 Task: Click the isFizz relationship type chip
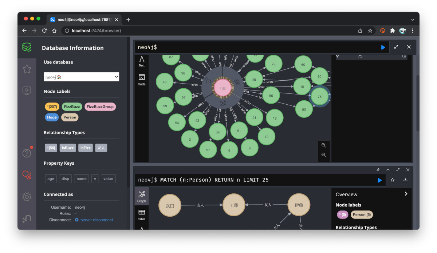86,148
